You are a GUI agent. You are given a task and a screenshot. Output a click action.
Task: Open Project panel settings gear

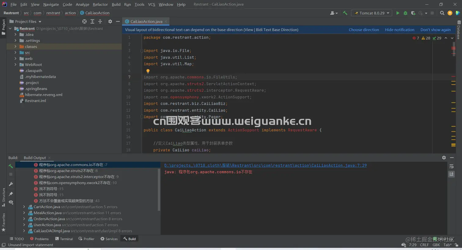[110, 21]
